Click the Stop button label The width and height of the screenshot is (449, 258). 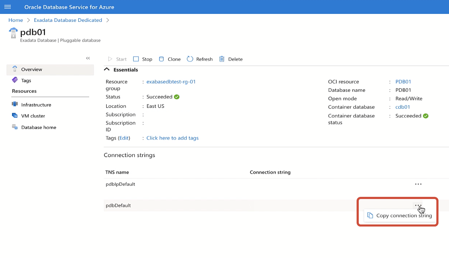click(147, 59)
